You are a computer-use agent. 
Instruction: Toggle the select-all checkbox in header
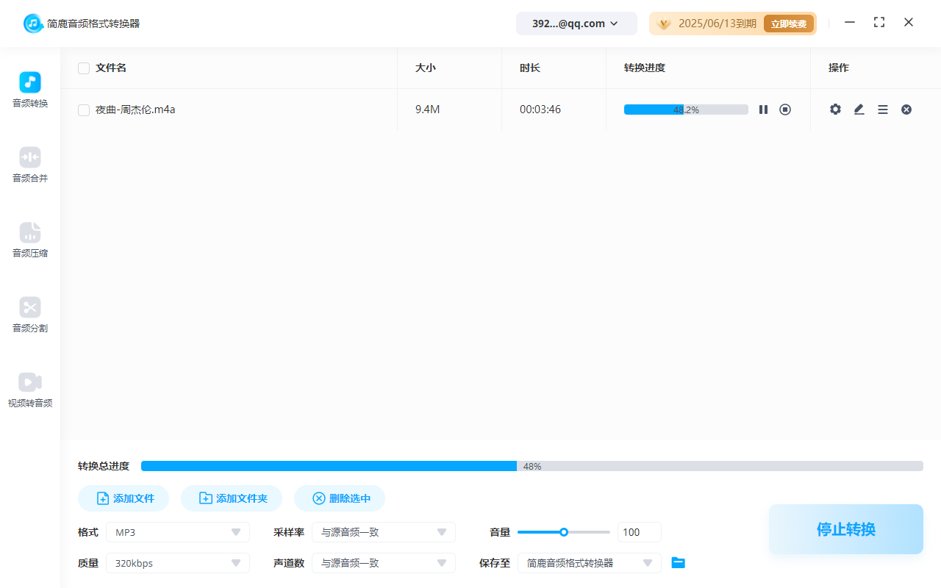pos(83,68)
